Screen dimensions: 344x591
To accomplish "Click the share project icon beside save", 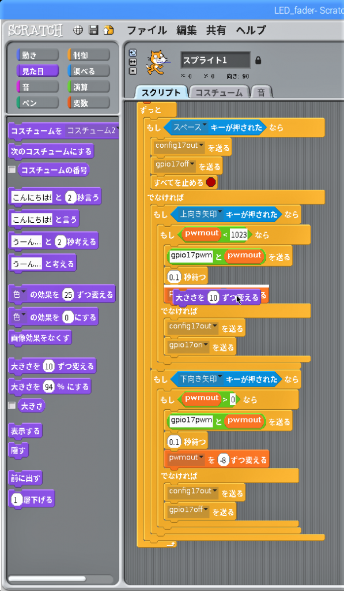I will [109, 30].
